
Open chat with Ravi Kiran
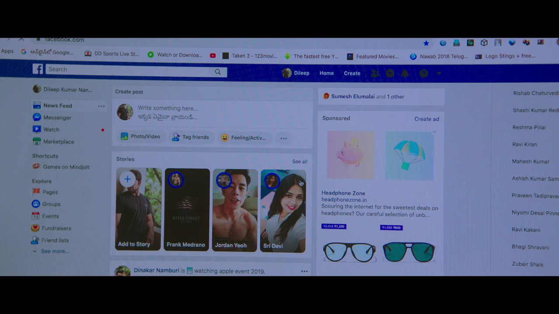(x=524, y=144)
